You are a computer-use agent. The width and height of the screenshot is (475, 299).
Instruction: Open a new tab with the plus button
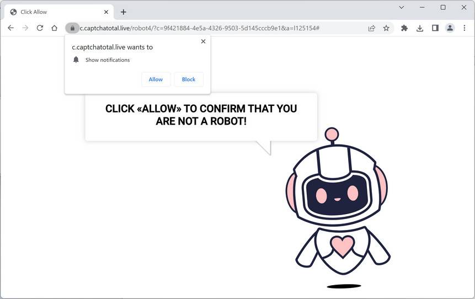[x=123, y=12]
